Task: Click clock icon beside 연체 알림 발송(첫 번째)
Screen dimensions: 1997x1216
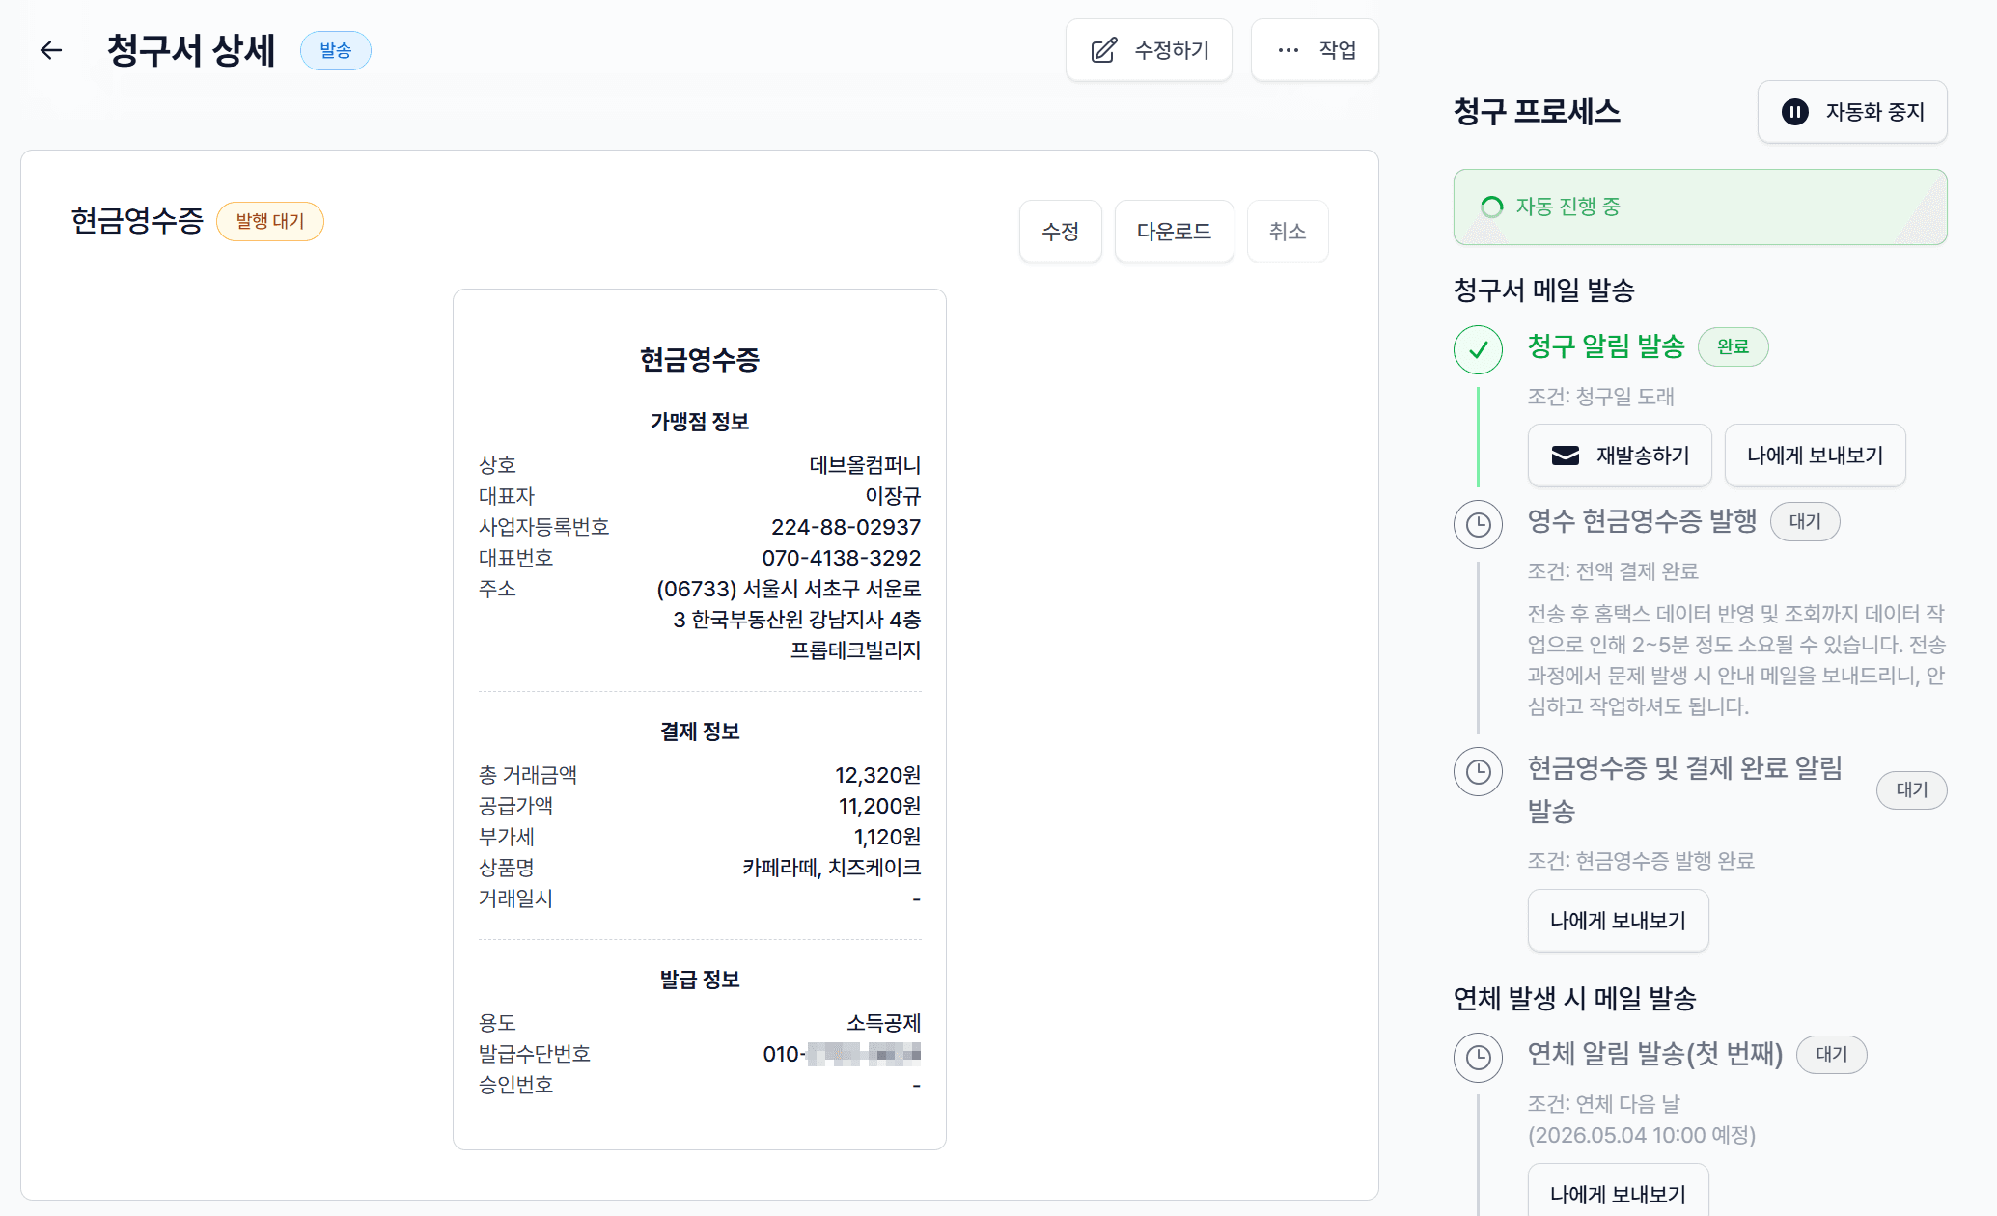Action: pos(1478,1057)
